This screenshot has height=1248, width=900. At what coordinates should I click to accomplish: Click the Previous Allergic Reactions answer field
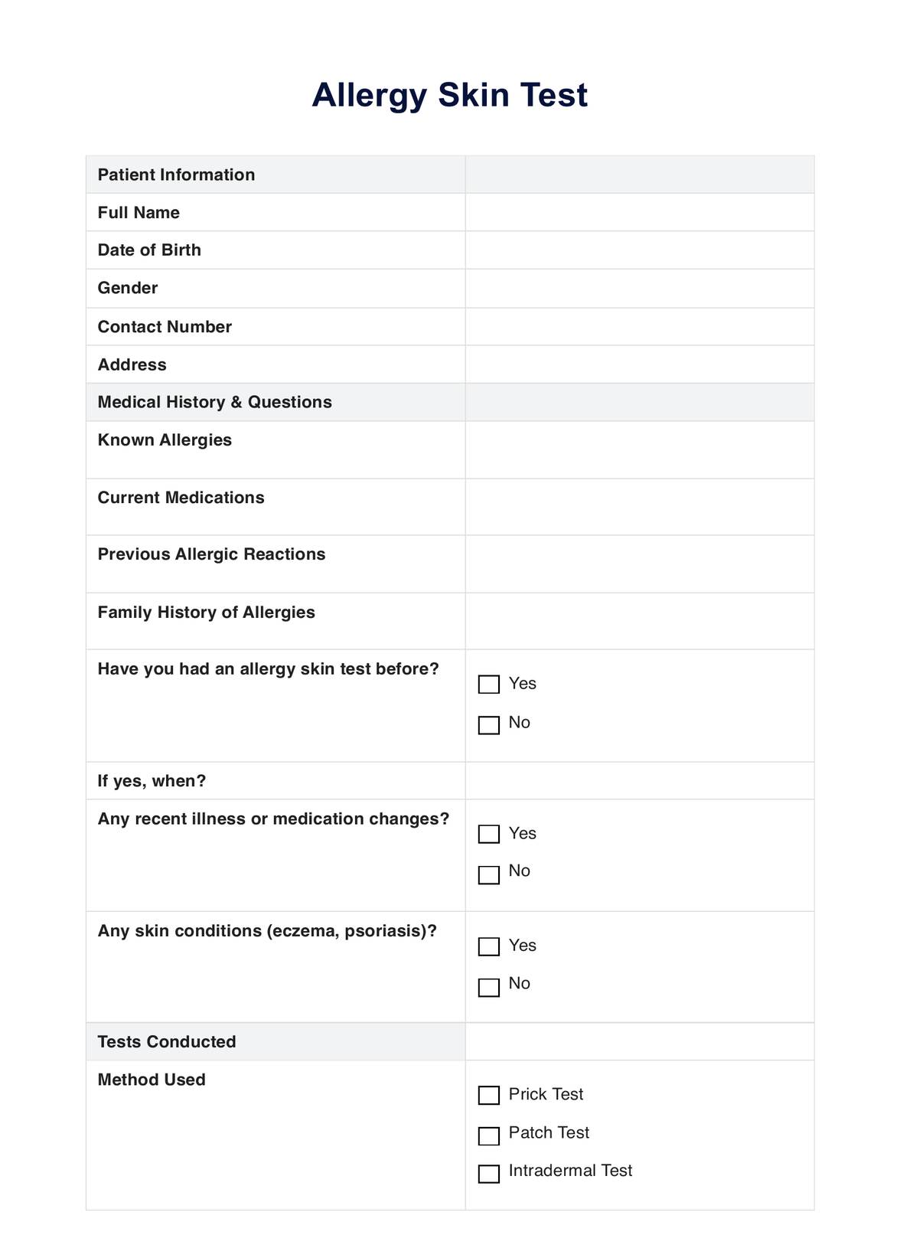tap(639, 564)
